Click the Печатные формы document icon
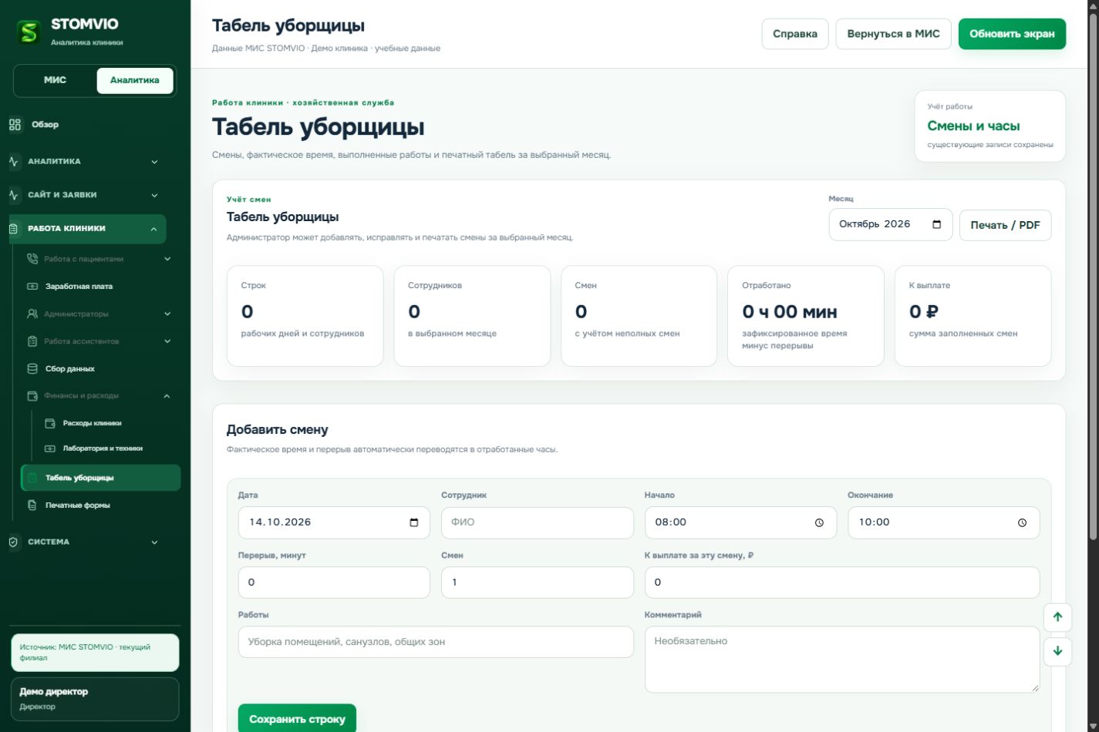 tap(32, 505)
